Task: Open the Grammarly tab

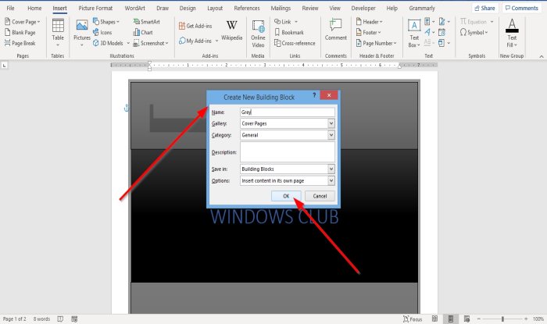Action: coord(422,8)
